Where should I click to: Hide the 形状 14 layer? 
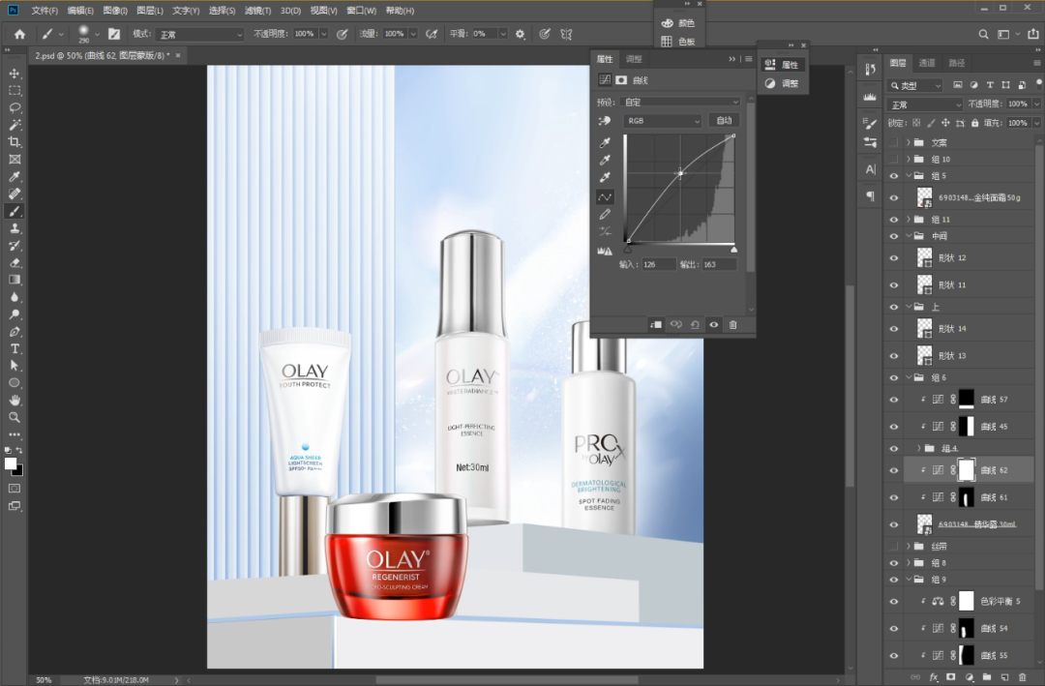click(x=894, y=329)
